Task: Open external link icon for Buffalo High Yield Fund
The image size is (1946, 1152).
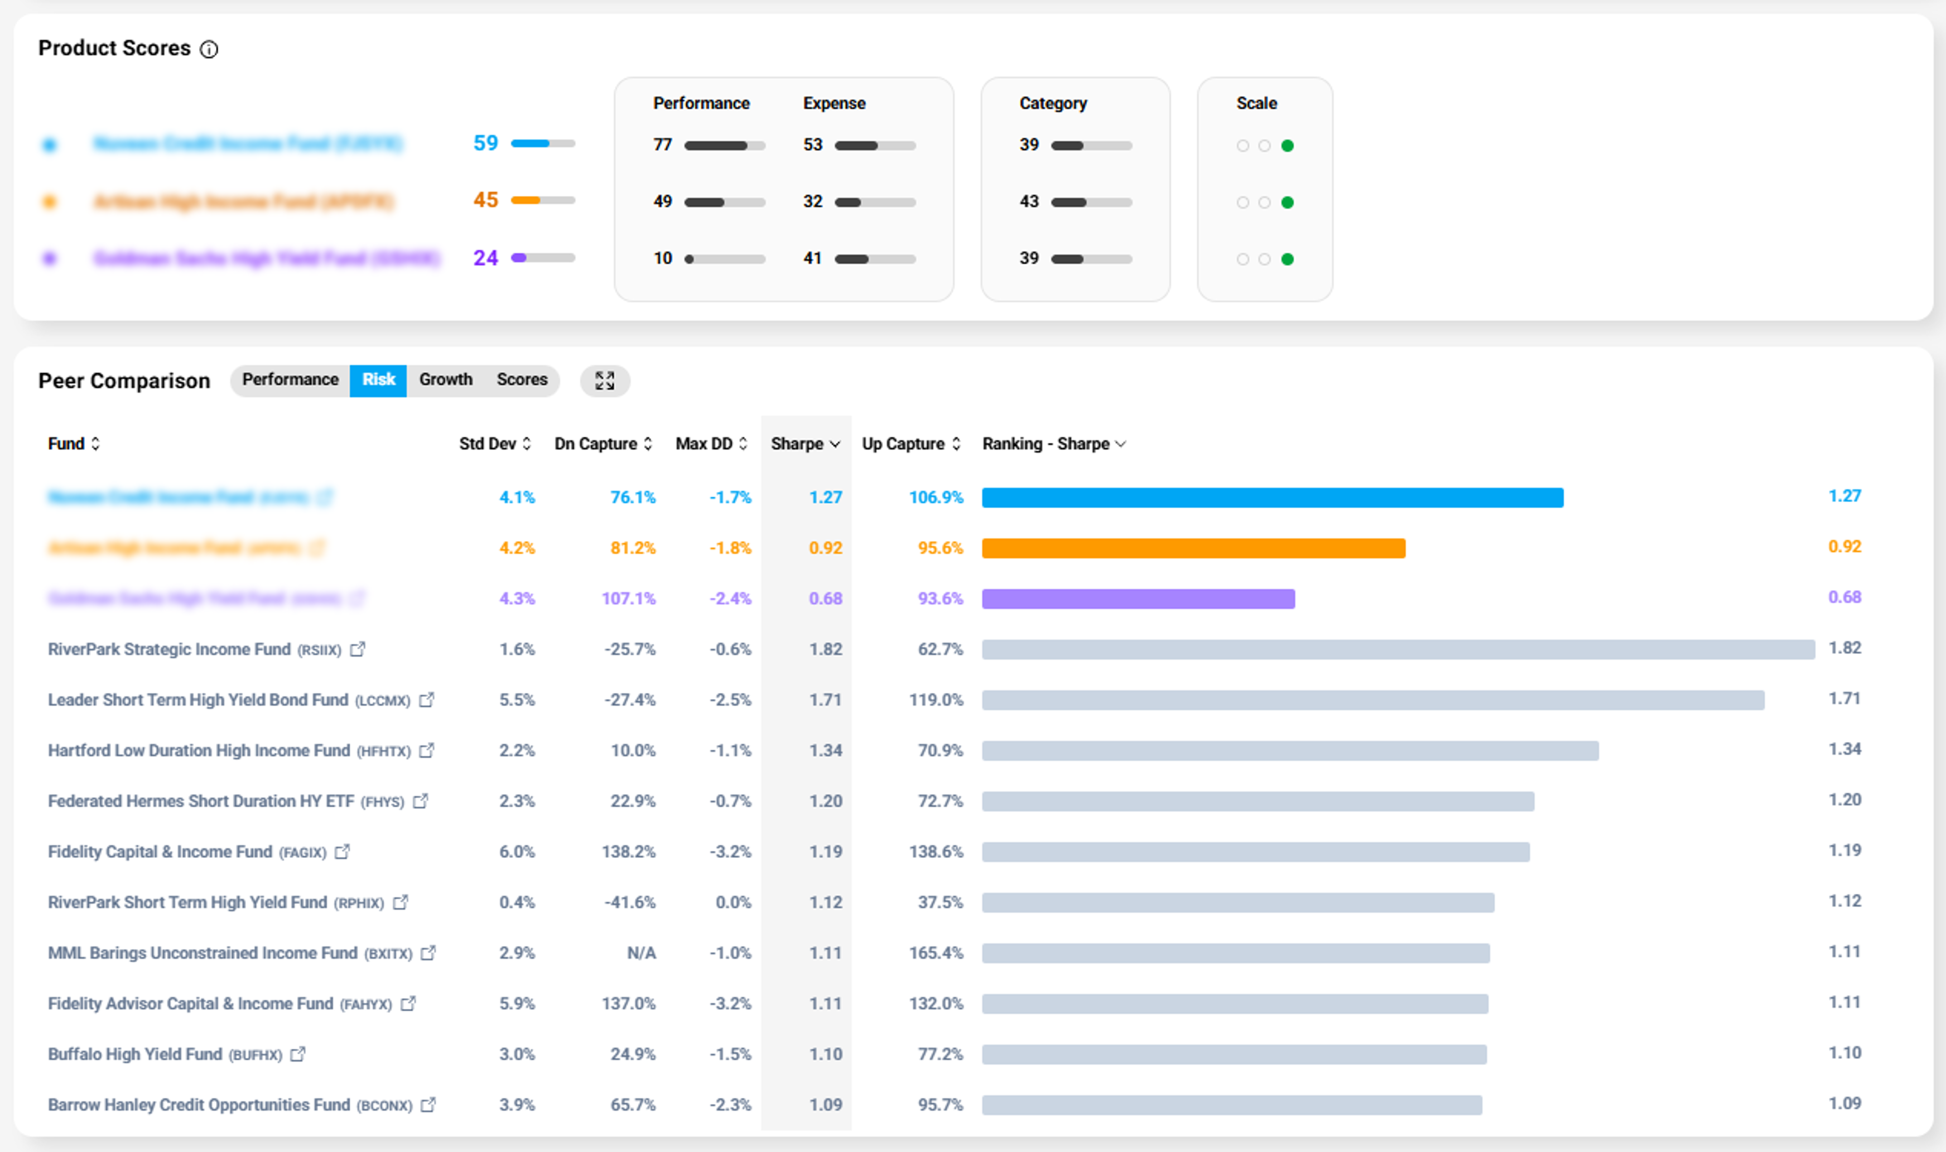Action: pyautogui.click(x=297, y=1054)
